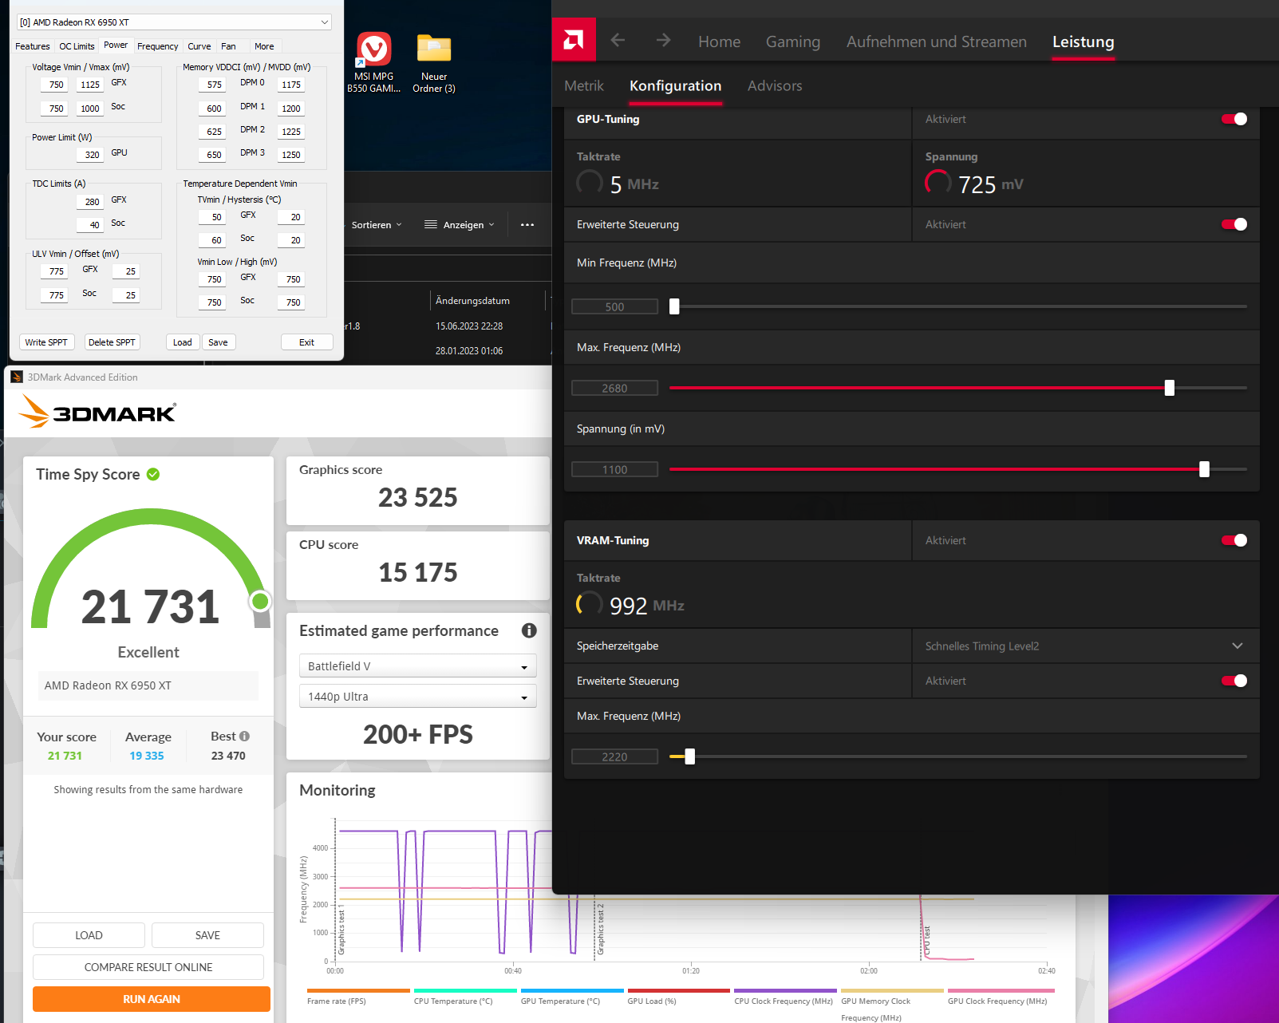Open Metrik sub-tab

tap(584, 85)
